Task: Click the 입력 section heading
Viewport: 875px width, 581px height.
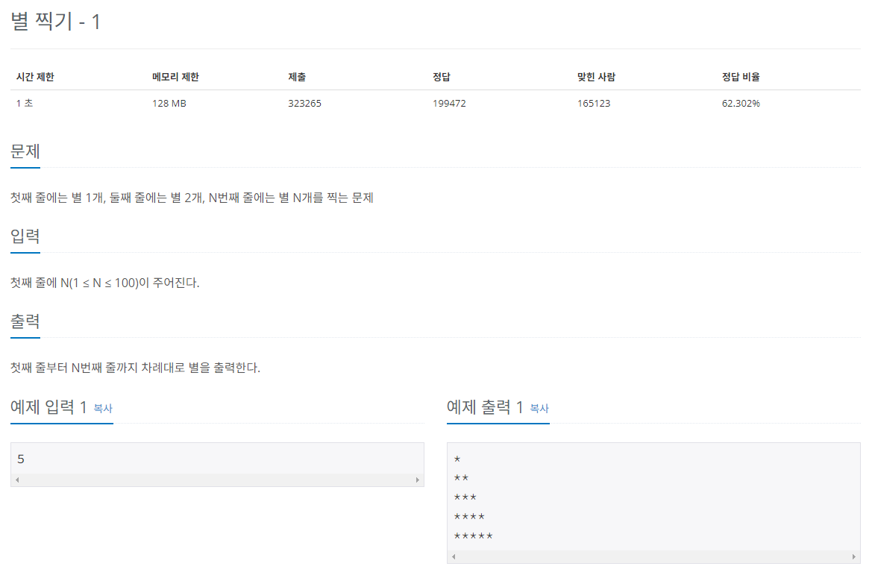Action: click(25, 236)
